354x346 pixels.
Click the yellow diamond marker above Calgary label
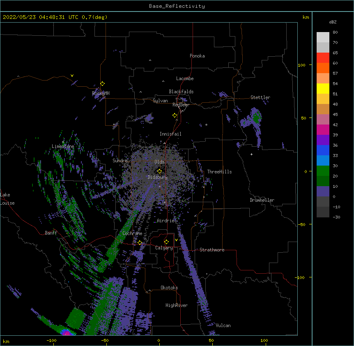pyautogui.click(x=166, y=242)
